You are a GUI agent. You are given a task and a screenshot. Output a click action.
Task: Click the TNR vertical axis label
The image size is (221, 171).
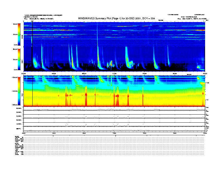(22, 95)
